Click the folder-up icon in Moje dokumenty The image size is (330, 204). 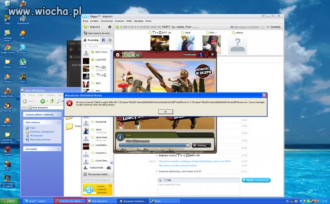(52, 101)
